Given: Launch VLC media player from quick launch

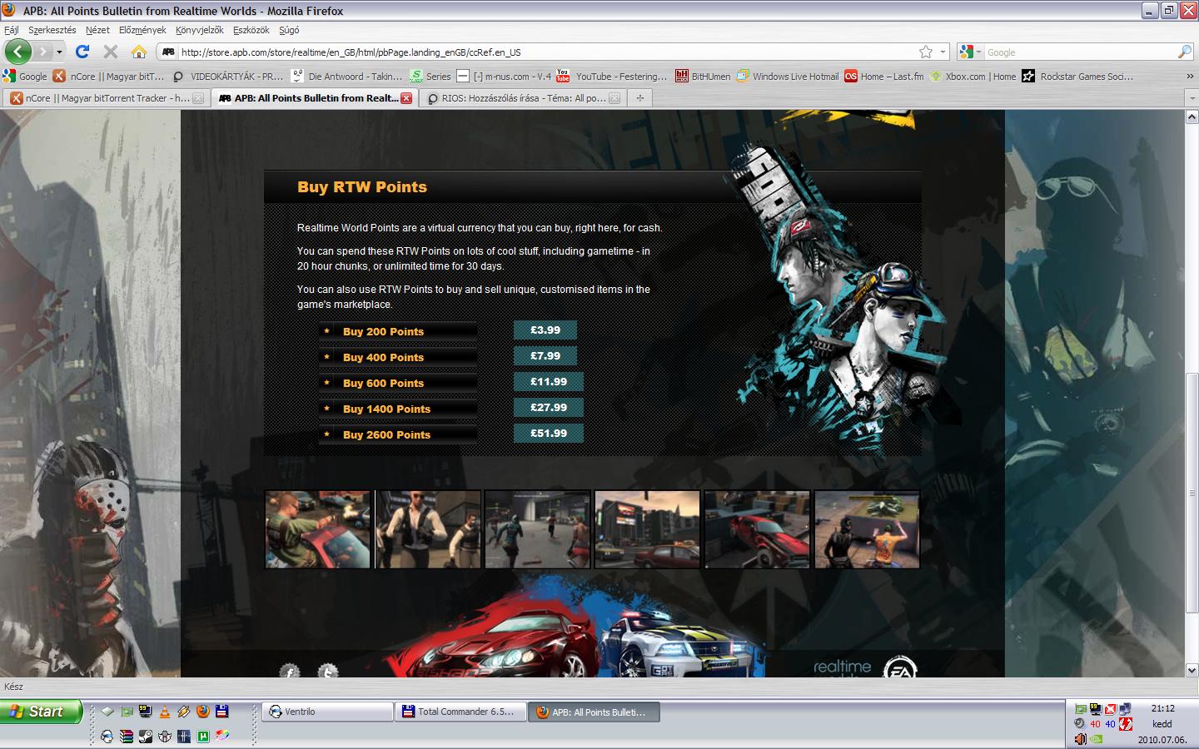Looking at the screenshot, I should click(x=164, y=712).
